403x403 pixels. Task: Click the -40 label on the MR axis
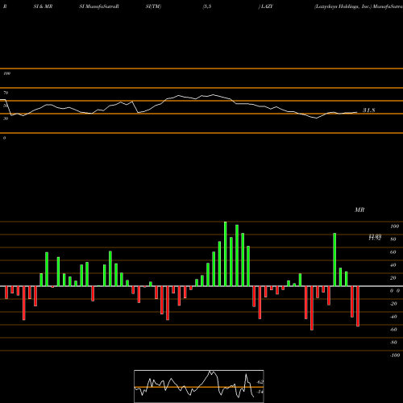[x=393, y=317]
